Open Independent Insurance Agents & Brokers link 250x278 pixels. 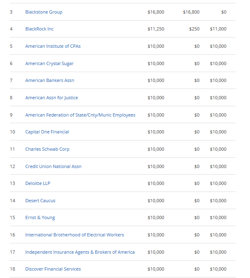point(80,252)
